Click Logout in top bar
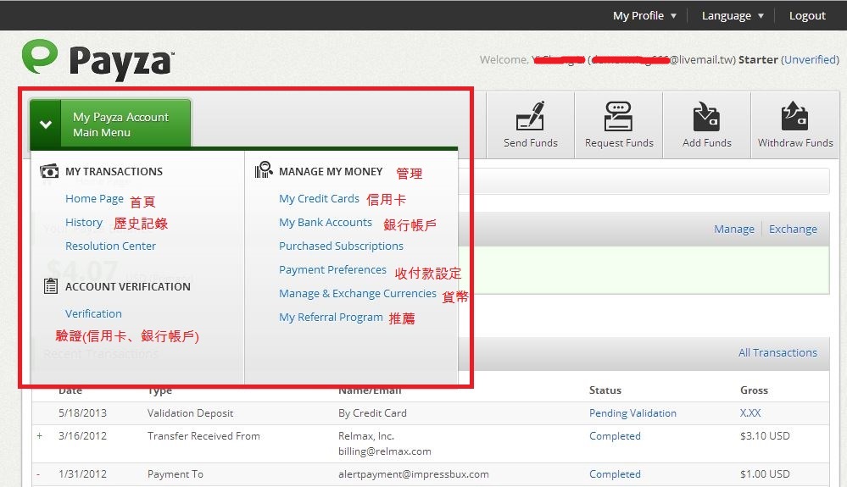This screenshot has height=487, width=847. (807, 15)
